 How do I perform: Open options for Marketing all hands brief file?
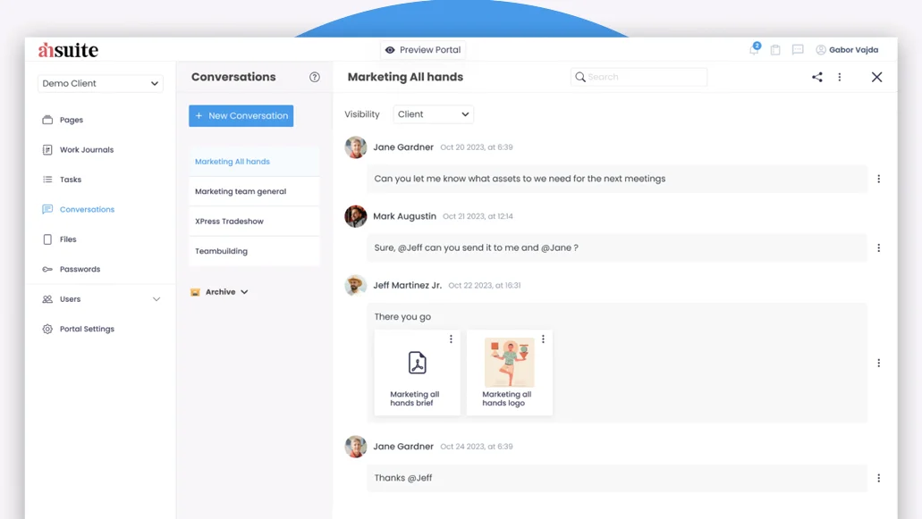click(451, 339)
